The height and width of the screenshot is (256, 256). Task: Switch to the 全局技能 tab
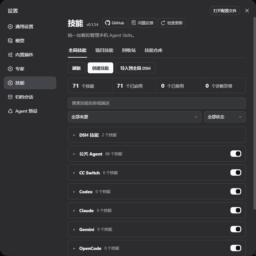click(77, 50)
